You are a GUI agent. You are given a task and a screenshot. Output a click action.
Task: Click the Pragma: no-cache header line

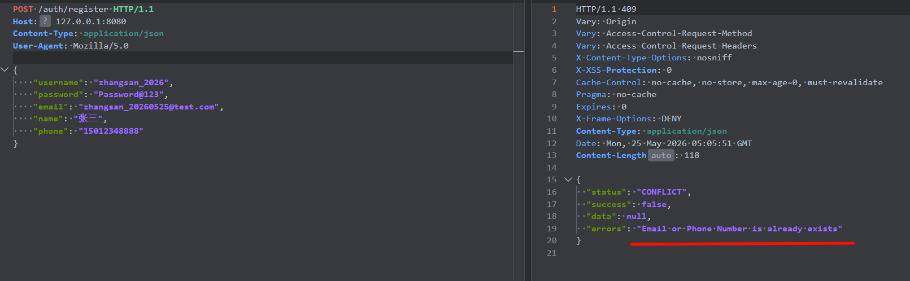click(x=616, y=94)
